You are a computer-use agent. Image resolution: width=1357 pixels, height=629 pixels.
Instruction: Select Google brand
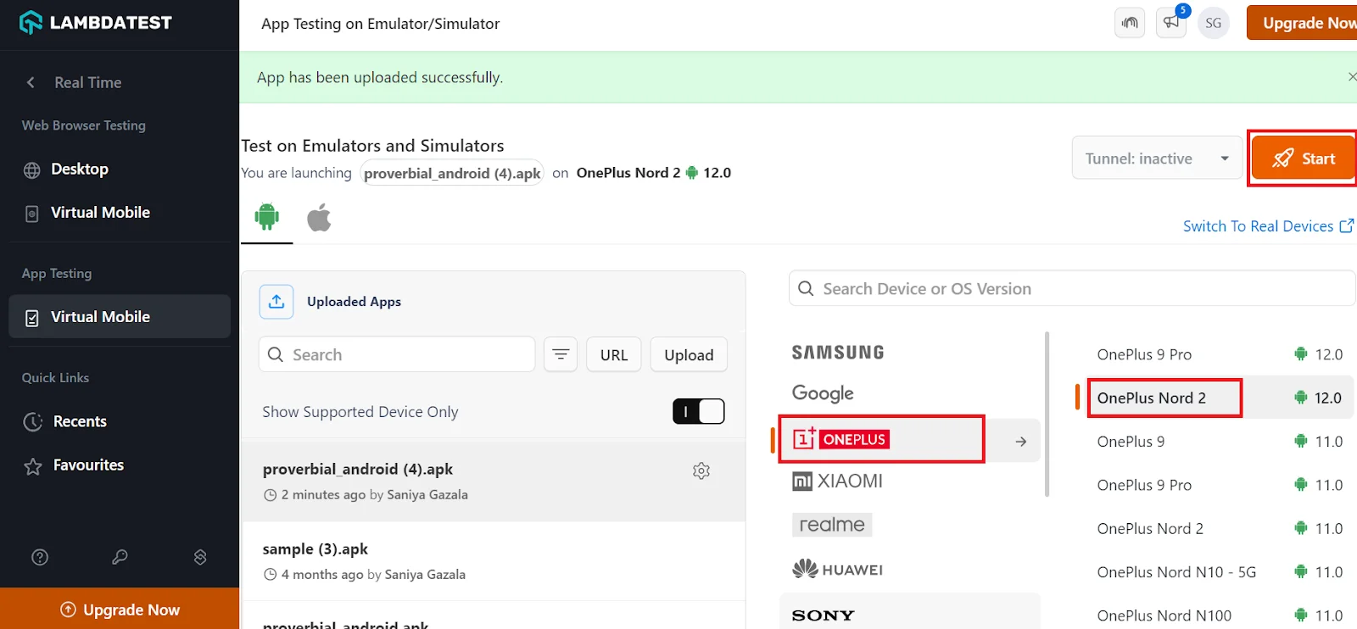[x=823, y=393]
